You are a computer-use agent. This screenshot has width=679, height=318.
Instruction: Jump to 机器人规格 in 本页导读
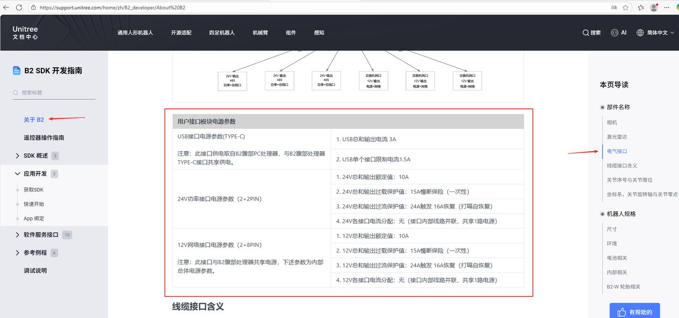621,214
